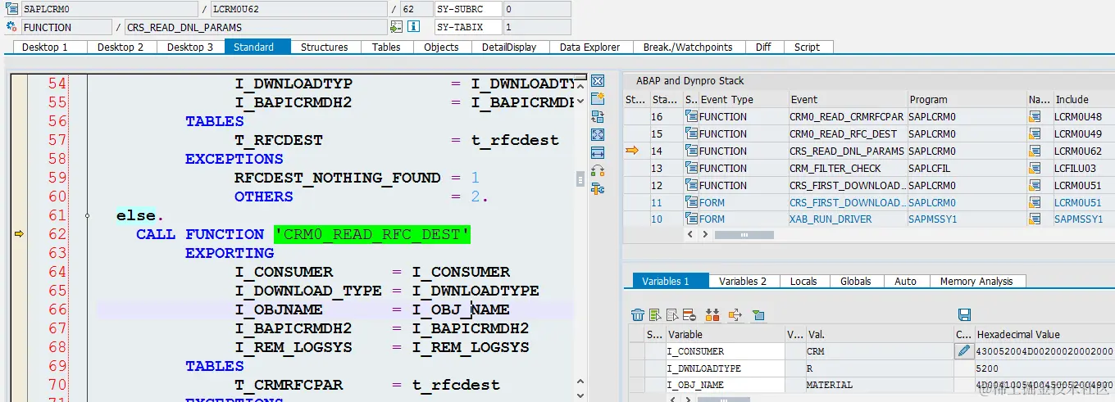1115x402 pixels.
Task: Click the 'CRM0_READ_RFC_DEST' highlighted function name
Action: [372, 234]
